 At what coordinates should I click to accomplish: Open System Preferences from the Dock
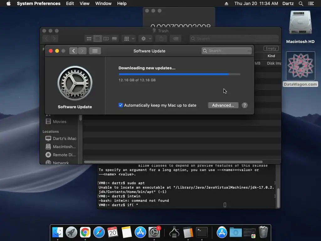click(x=154, y=232)
